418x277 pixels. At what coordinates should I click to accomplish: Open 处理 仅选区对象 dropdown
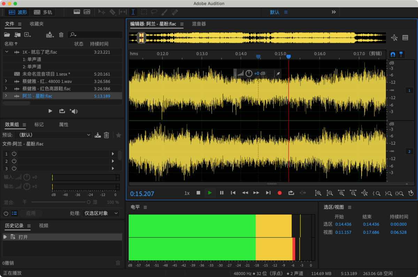(101, 213)
